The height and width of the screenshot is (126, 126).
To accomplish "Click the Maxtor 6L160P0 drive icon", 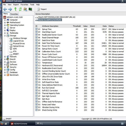I will click(37, 20).
